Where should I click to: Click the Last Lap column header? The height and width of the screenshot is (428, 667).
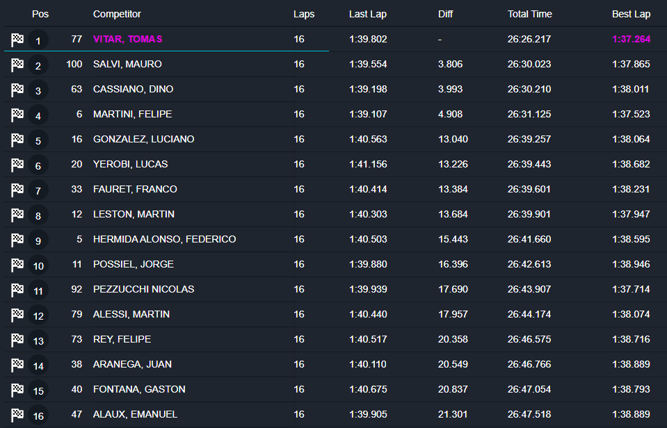click(x=368, y=14)
